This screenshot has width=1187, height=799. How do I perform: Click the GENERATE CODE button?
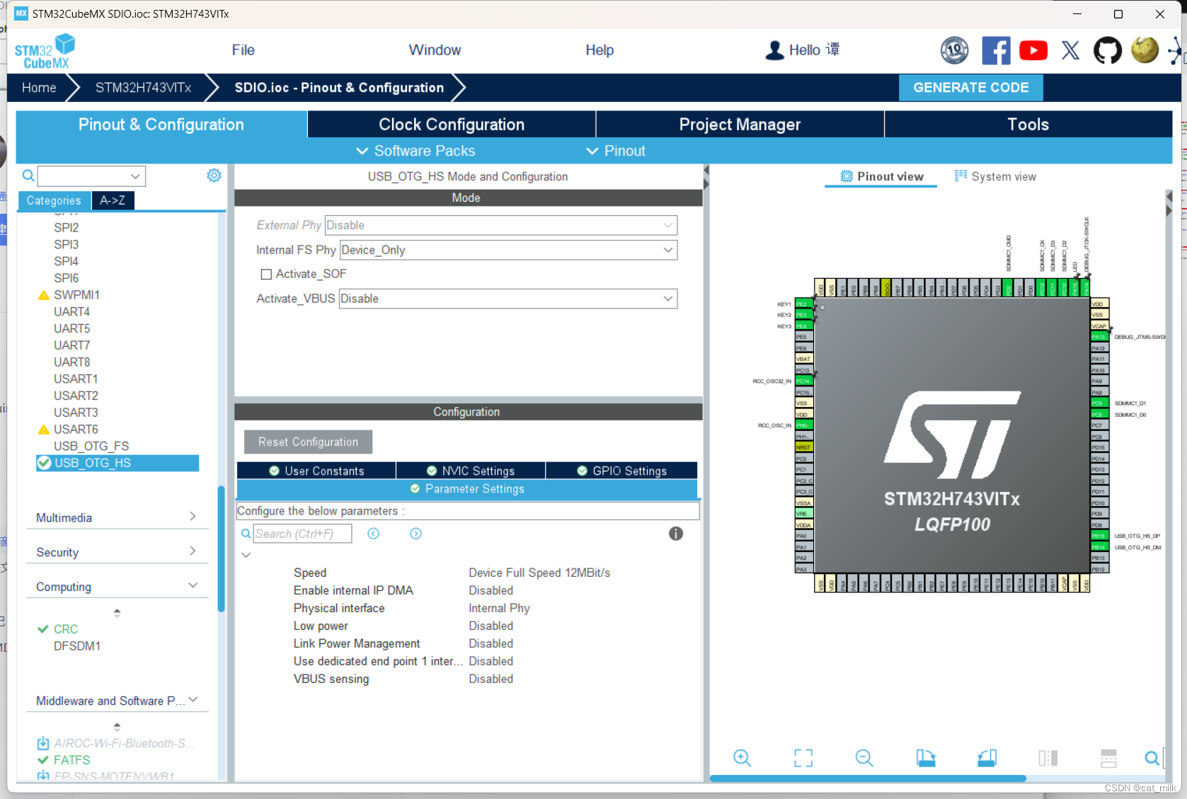[x=970, y=87]
